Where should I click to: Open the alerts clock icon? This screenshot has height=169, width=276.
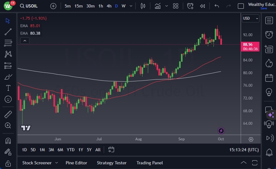click(x=269, y=34)
